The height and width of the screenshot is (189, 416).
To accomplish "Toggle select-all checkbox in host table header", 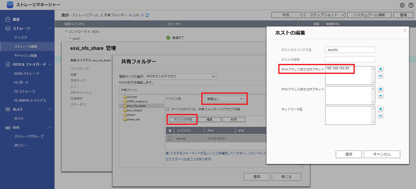I will [170, 130].
